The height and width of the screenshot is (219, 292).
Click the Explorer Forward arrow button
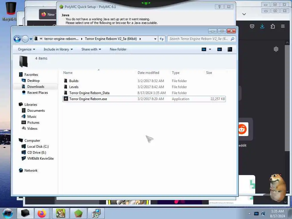click(25, 39)
